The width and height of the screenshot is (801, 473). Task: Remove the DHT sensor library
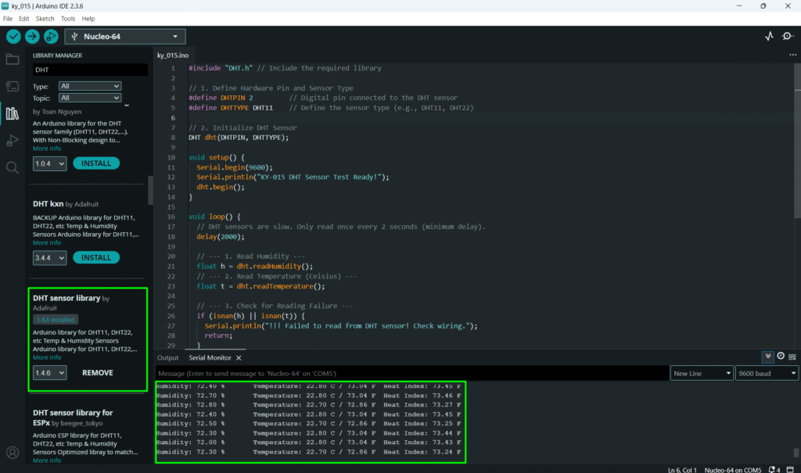click(x=98, y=373)
